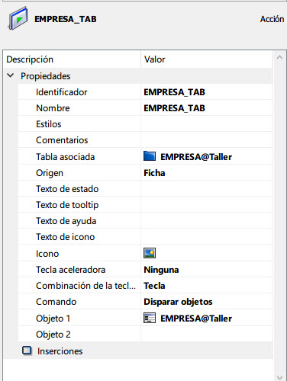
Task: Select the Comando property label
Action: (56, 302)
